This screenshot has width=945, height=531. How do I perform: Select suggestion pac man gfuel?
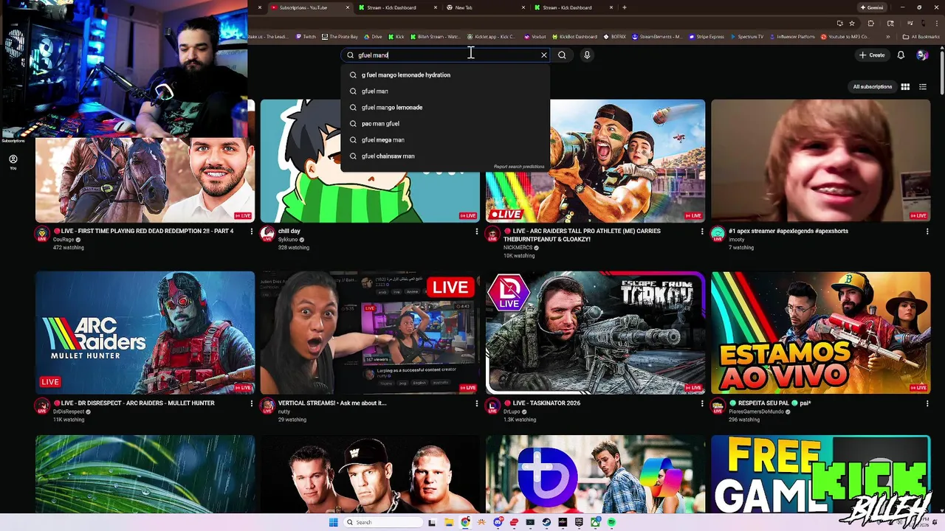click(445, 124)
